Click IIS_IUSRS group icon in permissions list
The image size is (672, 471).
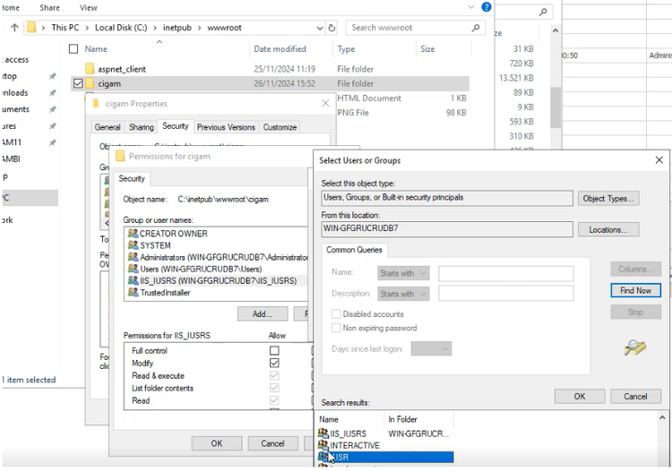(x=133, y=280)
